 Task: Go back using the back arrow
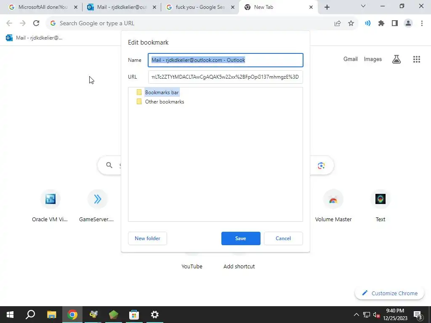(9, 24)
